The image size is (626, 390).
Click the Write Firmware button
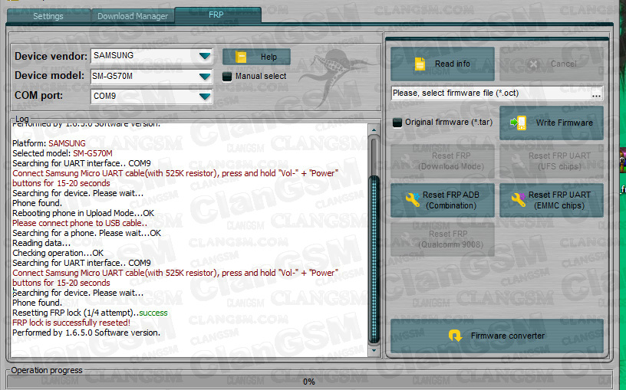click(552, 123)
